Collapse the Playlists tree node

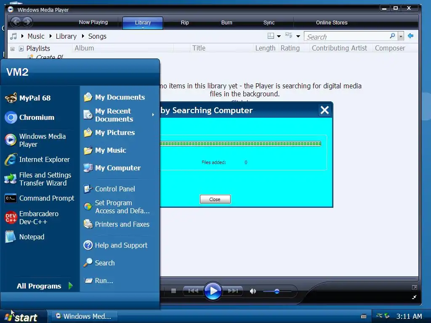[x=12, y=49]
